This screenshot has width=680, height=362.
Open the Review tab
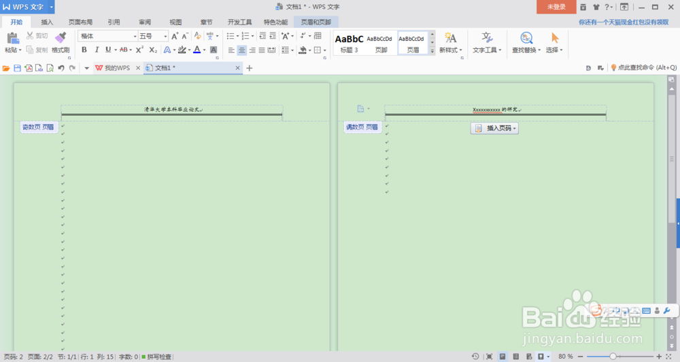click(145, 22)
